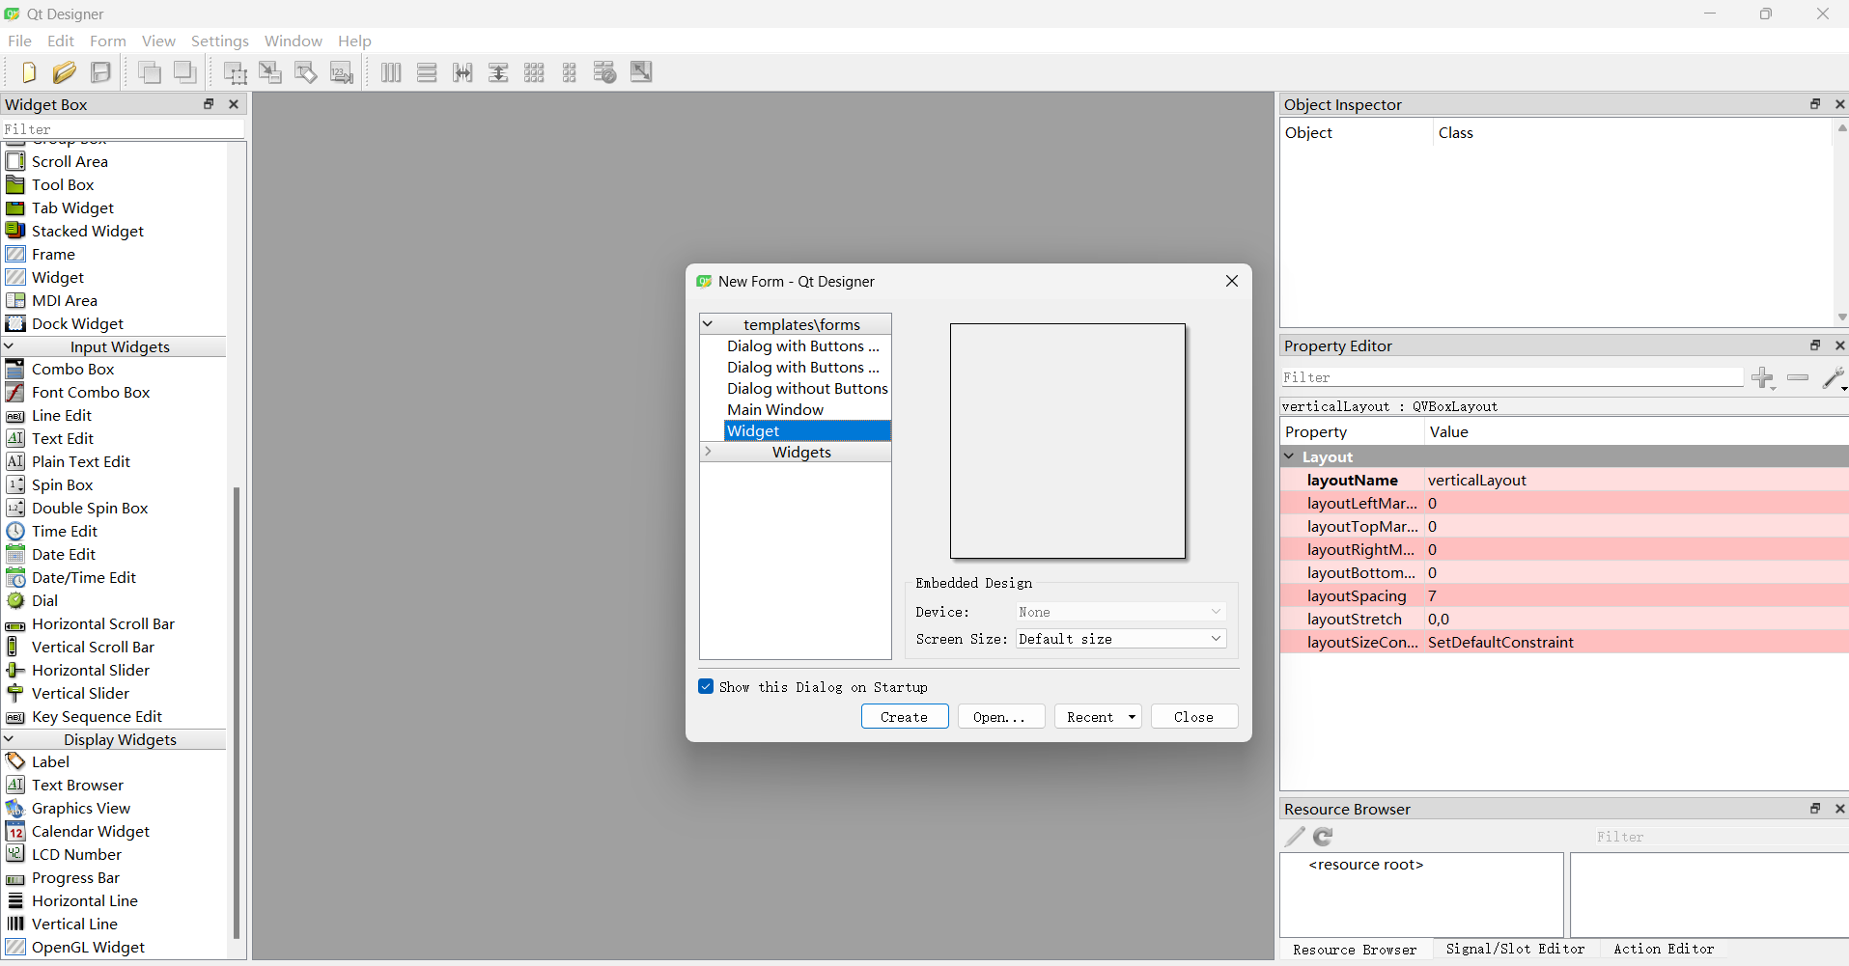1849x966 pixels.
Task: Click the New form toolbar icon
Action: [x=28, y=72]
